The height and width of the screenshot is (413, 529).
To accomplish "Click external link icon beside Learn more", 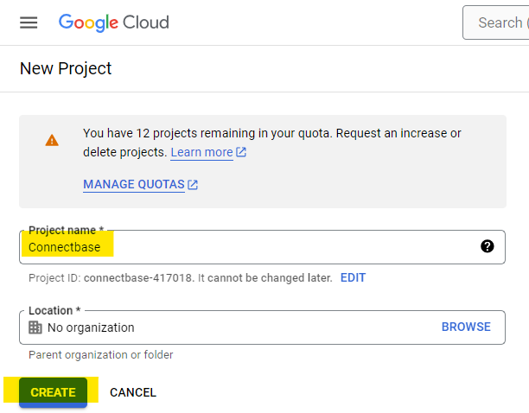I will click(241, 152).
